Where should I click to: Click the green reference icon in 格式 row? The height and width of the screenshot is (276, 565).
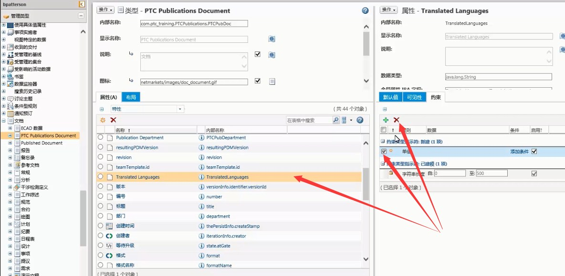(109, 256)
